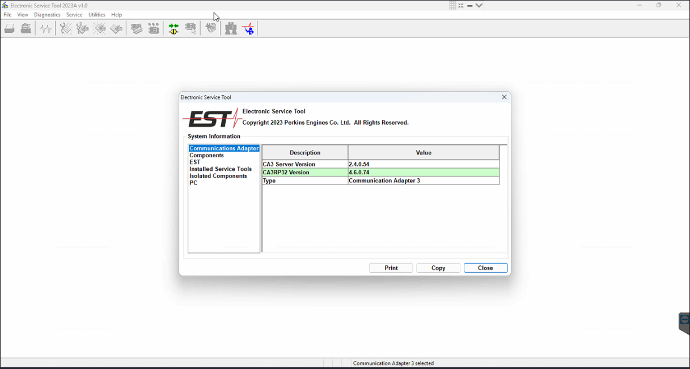The width and height of the screenshot is (690, 369).
Task: Open the Service menu
Action: point(74,15)
